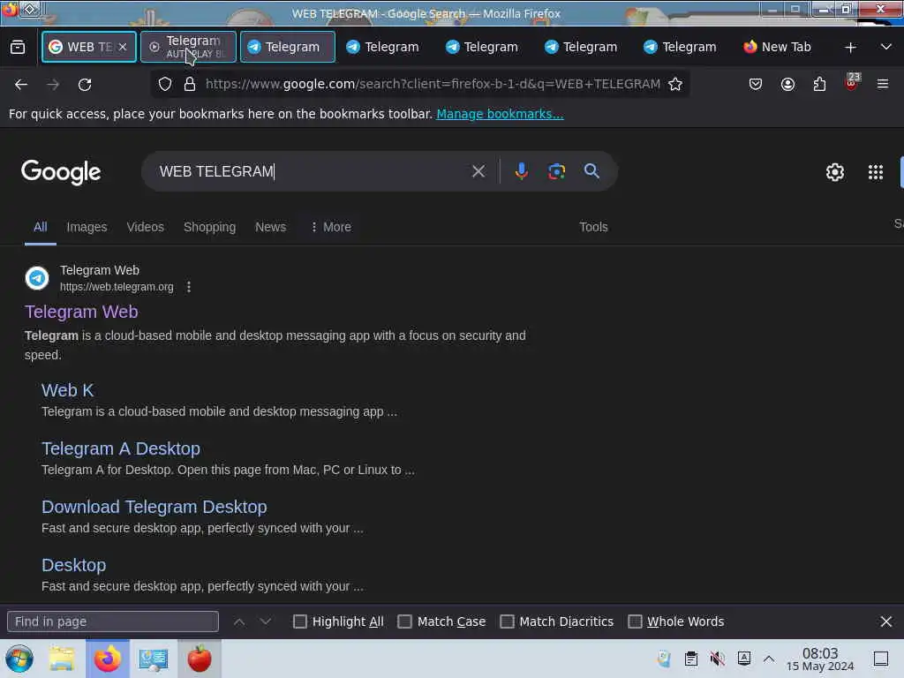This screenshot has width=904, height=678.
Task: Open the Telegram Web result title
Action: point(81,312)
